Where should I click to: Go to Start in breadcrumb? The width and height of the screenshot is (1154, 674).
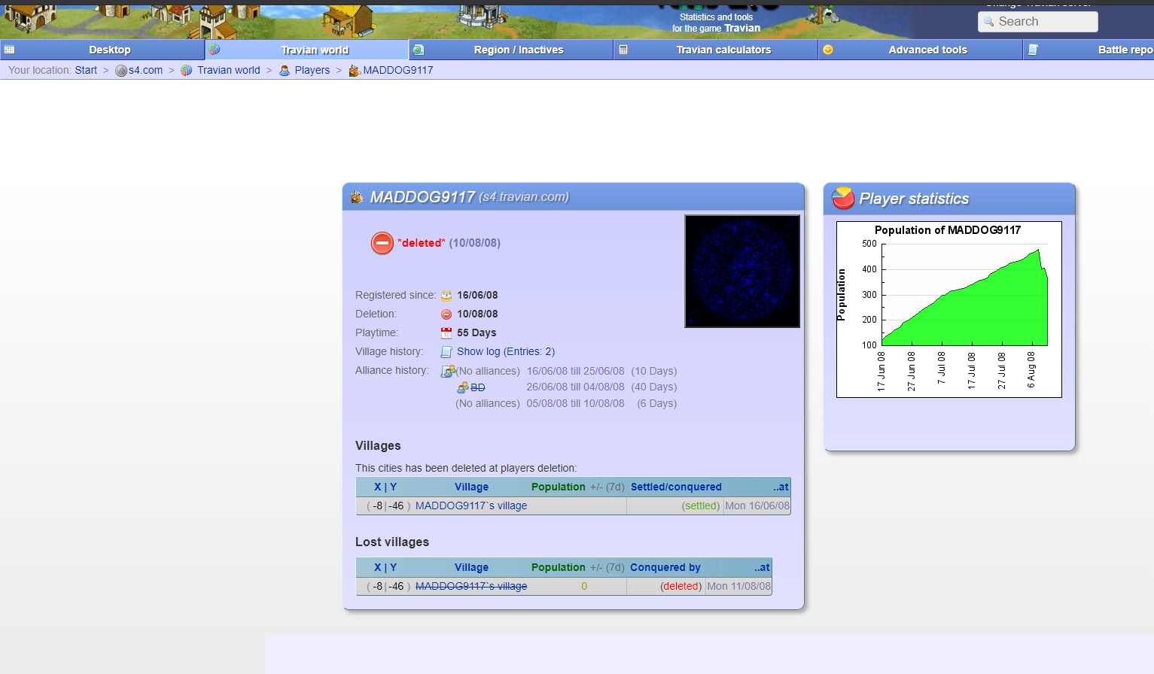(86, 70)
